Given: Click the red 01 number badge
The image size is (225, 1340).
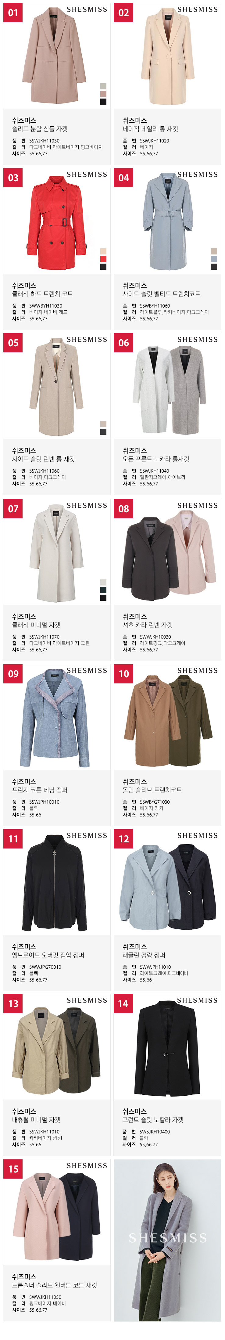Looking at the screenshot, I should point(13,13).
